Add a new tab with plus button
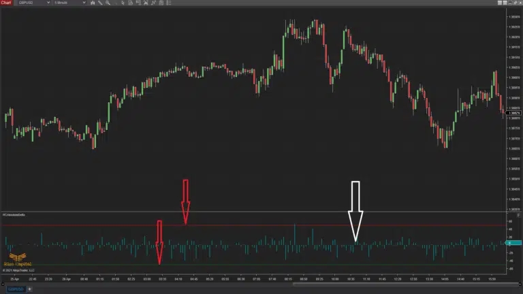This screenshot has width=523, height=294. [29, 289]
